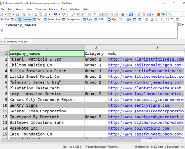Click the cell editor text field

pyautogui.click(x=91, y=31)
